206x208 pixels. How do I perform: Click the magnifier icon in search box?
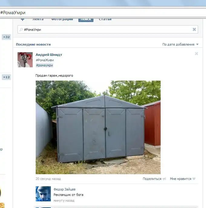(x=21, y=30)
